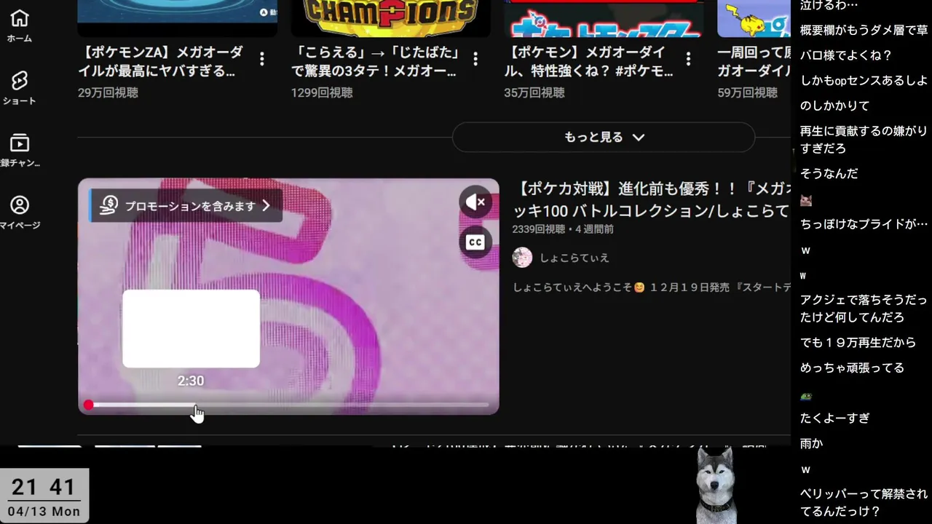Click chat message そうなんだ
The image size is (932, 524).
[x=829, y=173]
